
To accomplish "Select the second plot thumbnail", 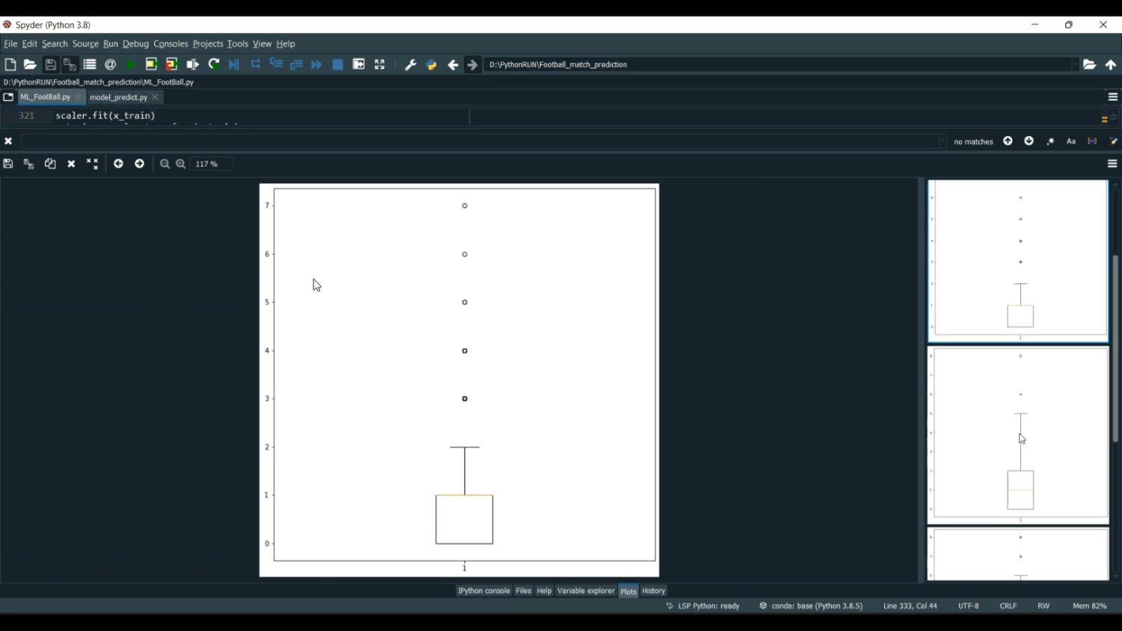I will tap(1017, 434).
